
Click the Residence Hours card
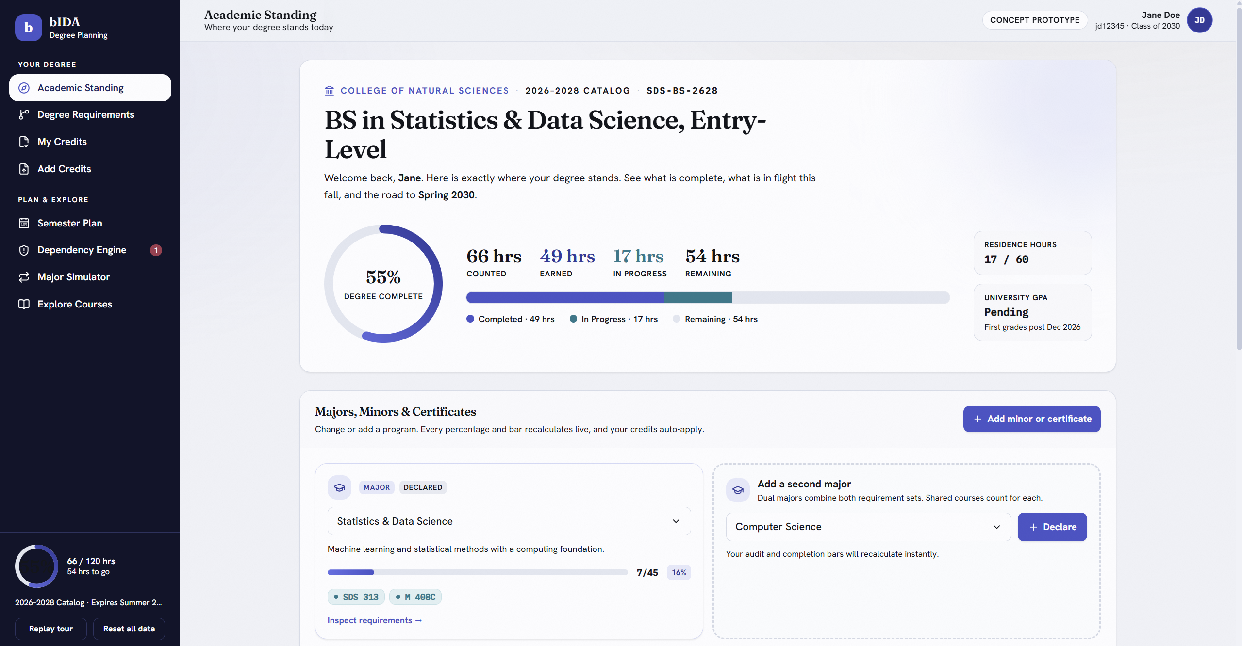click(1032, 253)
